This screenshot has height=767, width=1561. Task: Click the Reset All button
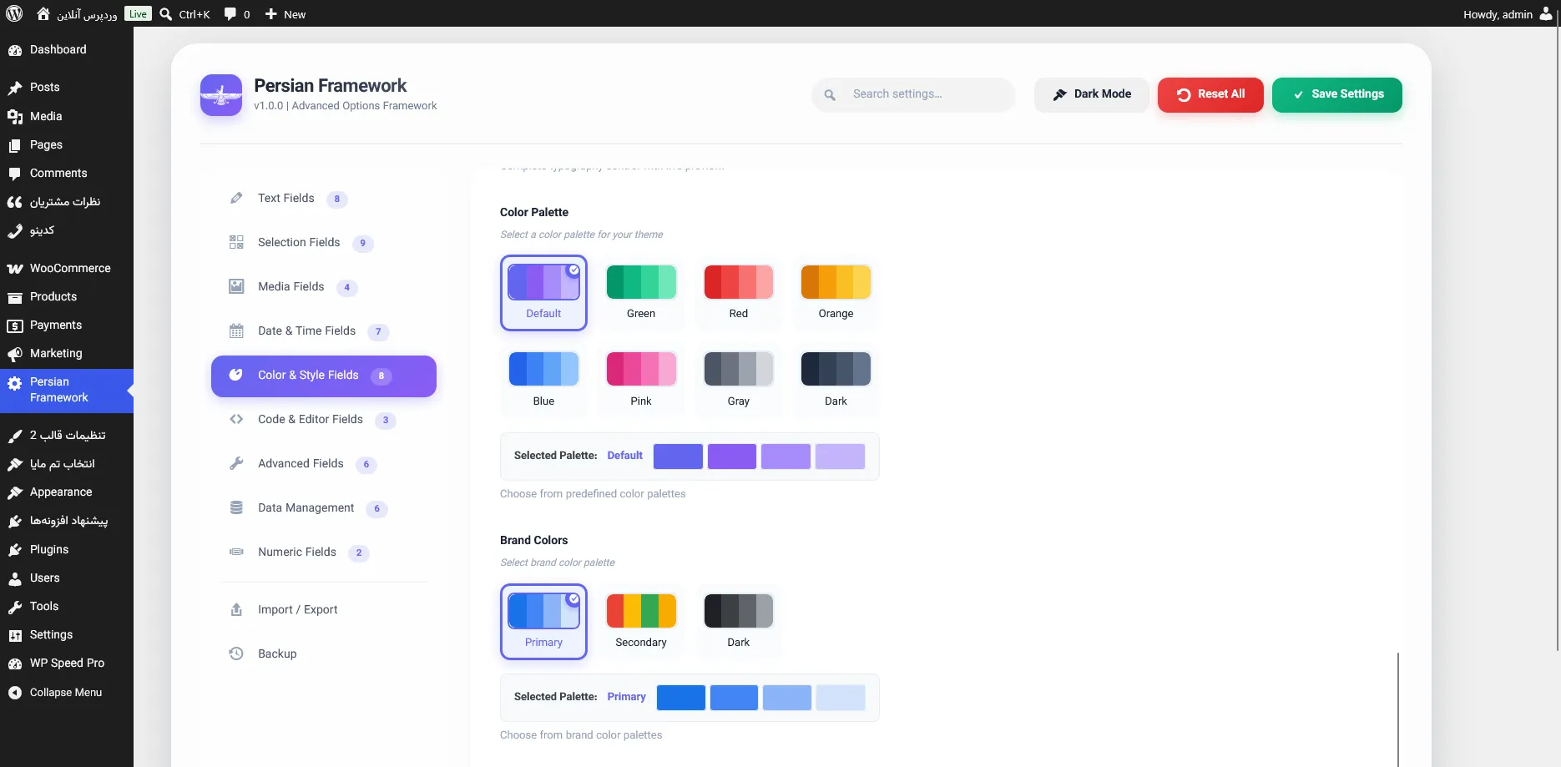[x=1210, y=95]
